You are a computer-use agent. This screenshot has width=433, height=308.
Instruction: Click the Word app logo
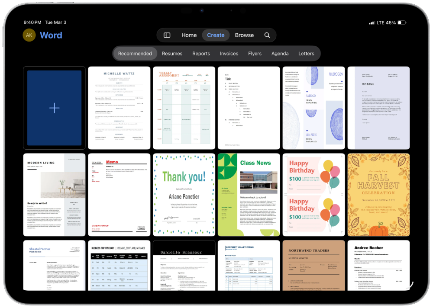coord(51,35)
